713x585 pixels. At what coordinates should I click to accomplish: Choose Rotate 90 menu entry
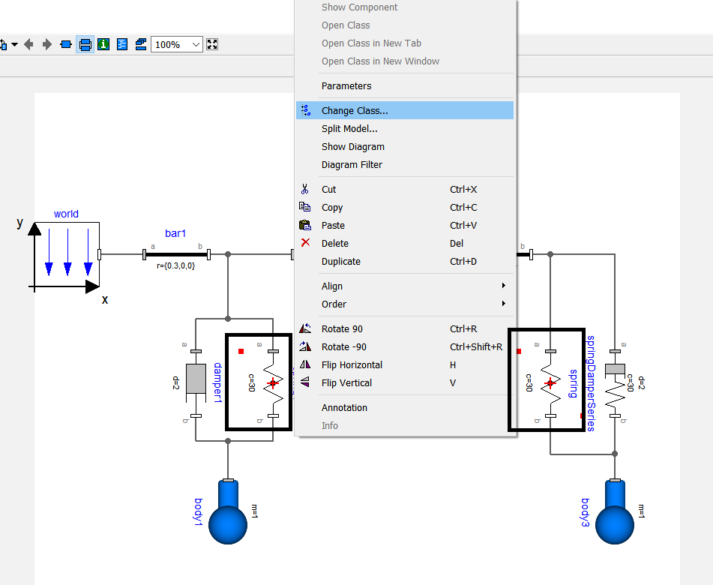pos(405,329)
